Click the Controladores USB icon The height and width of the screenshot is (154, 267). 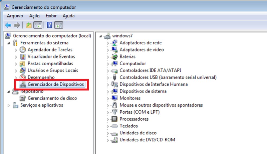click(115, 78)
